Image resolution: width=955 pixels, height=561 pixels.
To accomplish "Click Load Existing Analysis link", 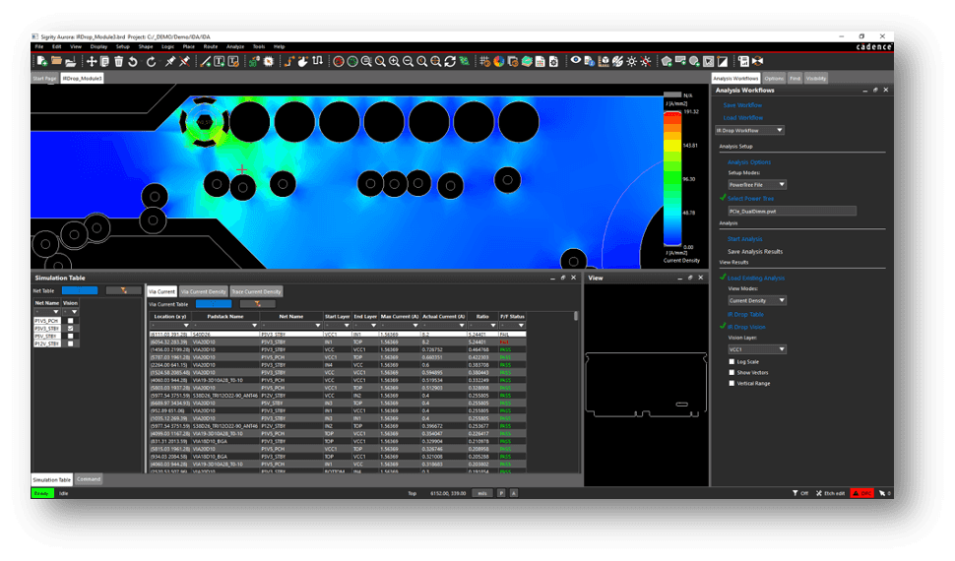I will (x=756, y=278).
